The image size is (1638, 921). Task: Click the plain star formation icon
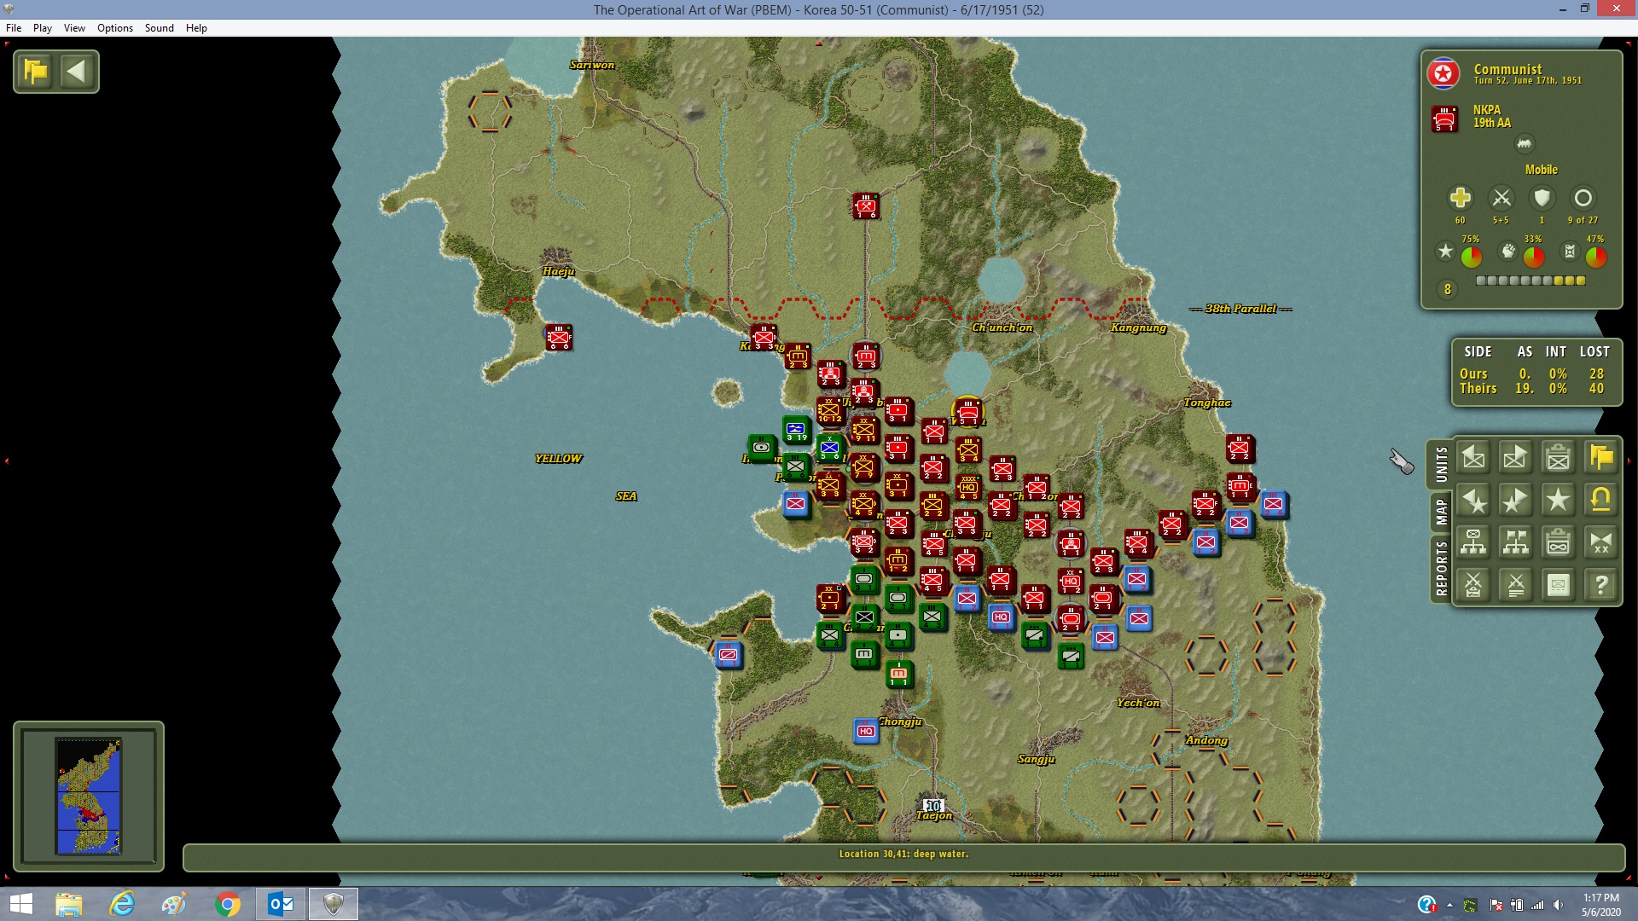tap(1559, 500)
